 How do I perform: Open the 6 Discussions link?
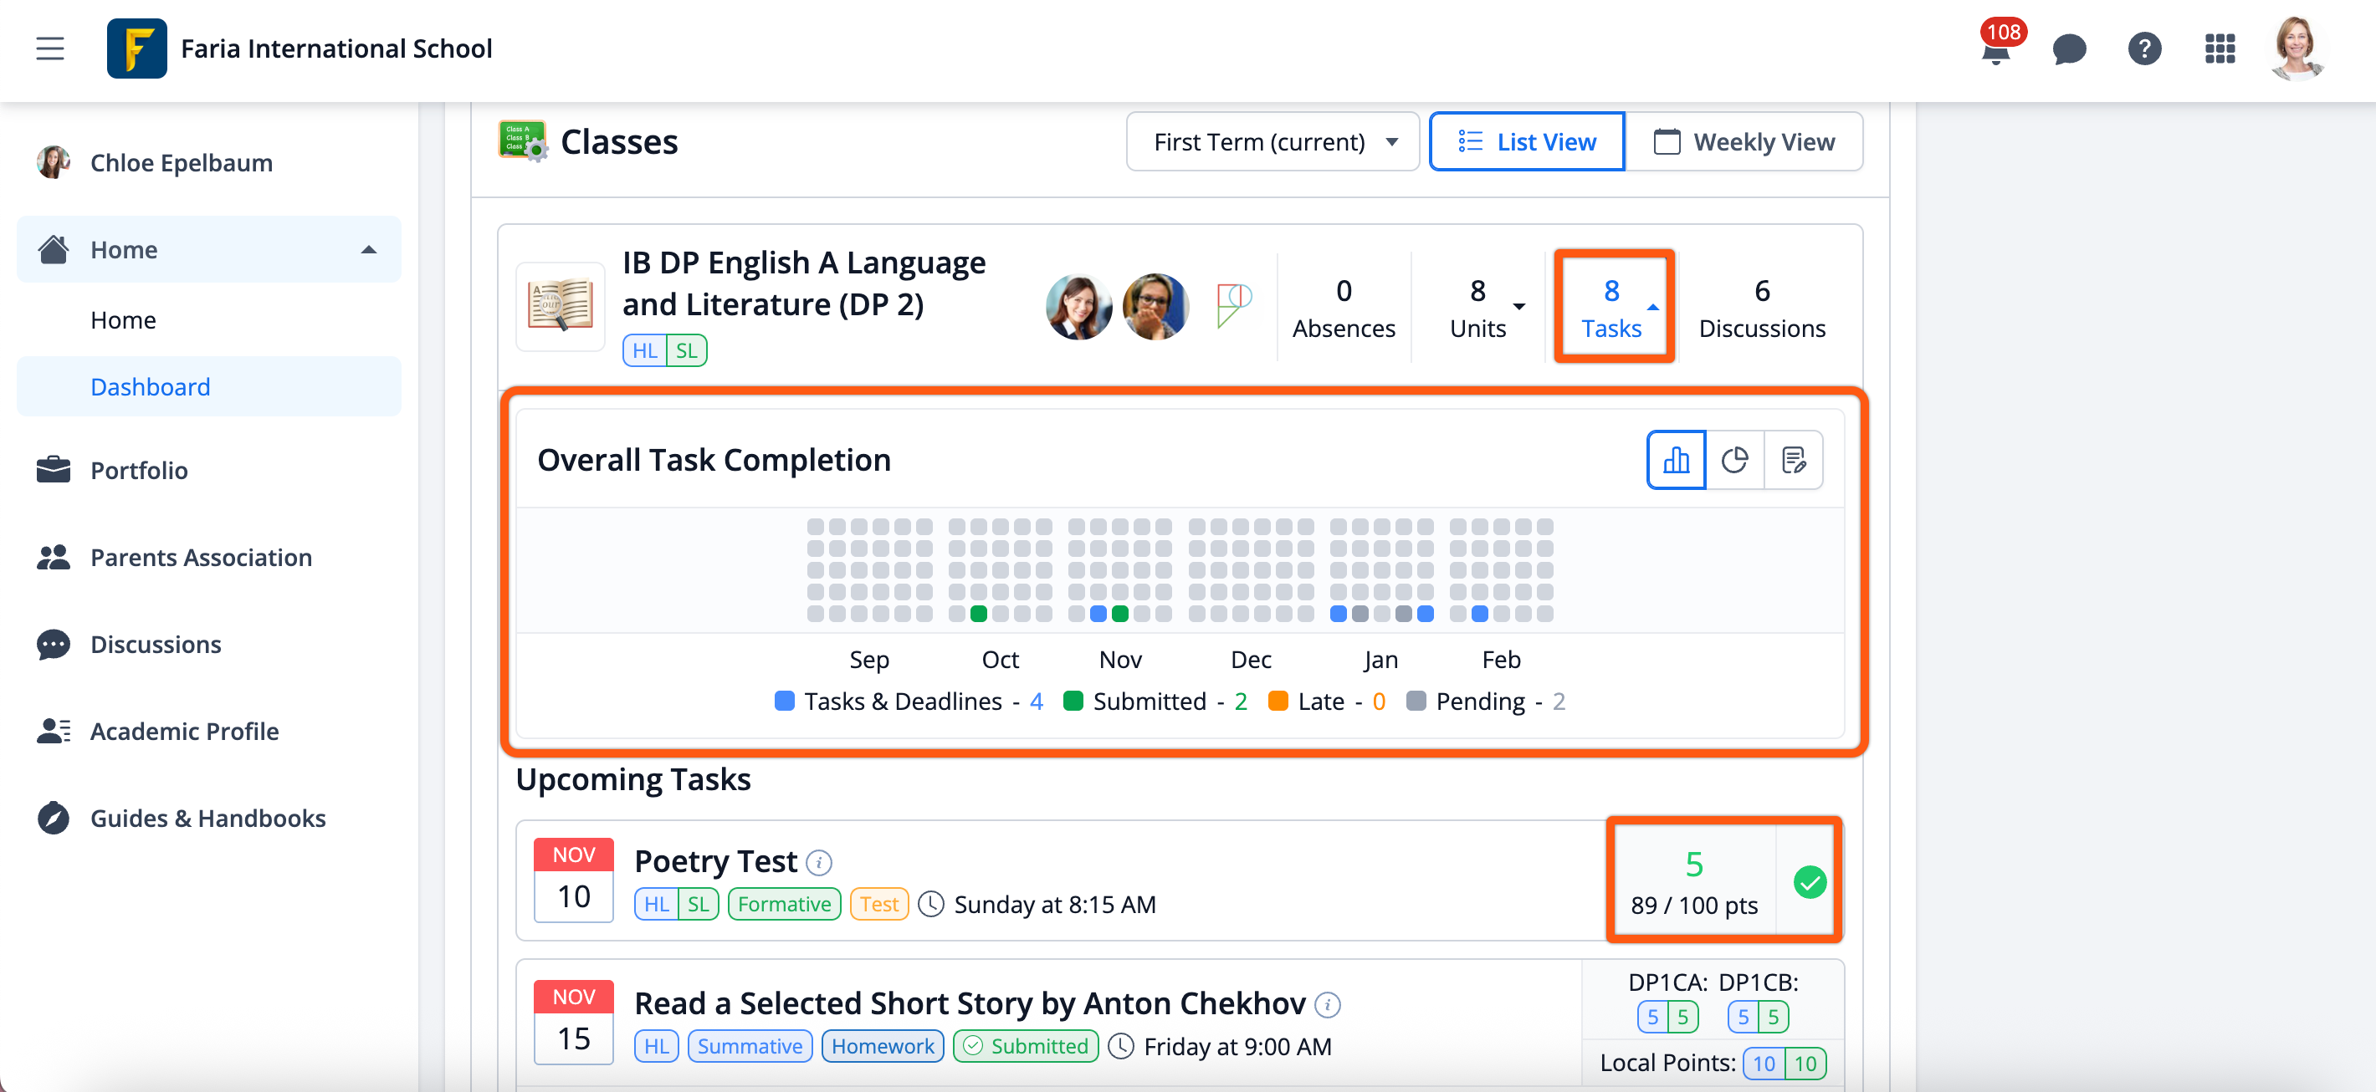(x=1761, y=307)
